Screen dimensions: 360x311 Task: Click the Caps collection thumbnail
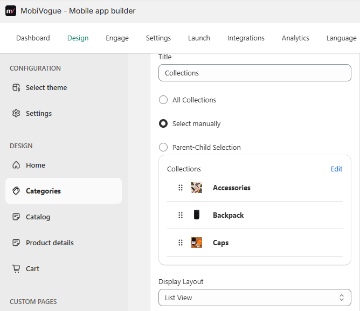coord(197,243)
